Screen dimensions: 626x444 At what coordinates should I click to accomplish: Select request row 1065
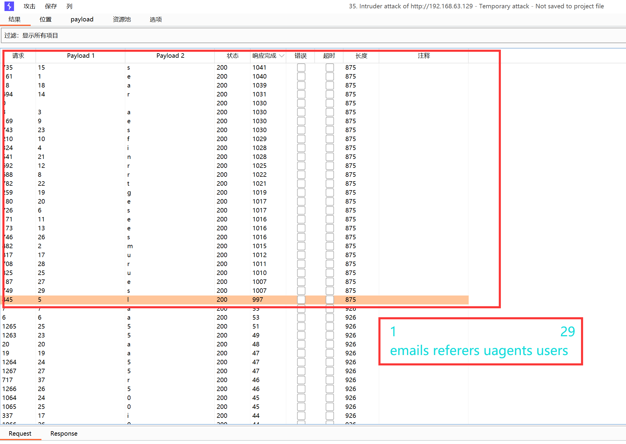point(235,407)
